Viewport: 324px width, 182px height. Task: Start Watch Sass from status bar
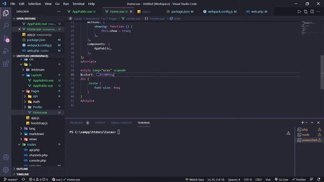[x=194, y=179]
